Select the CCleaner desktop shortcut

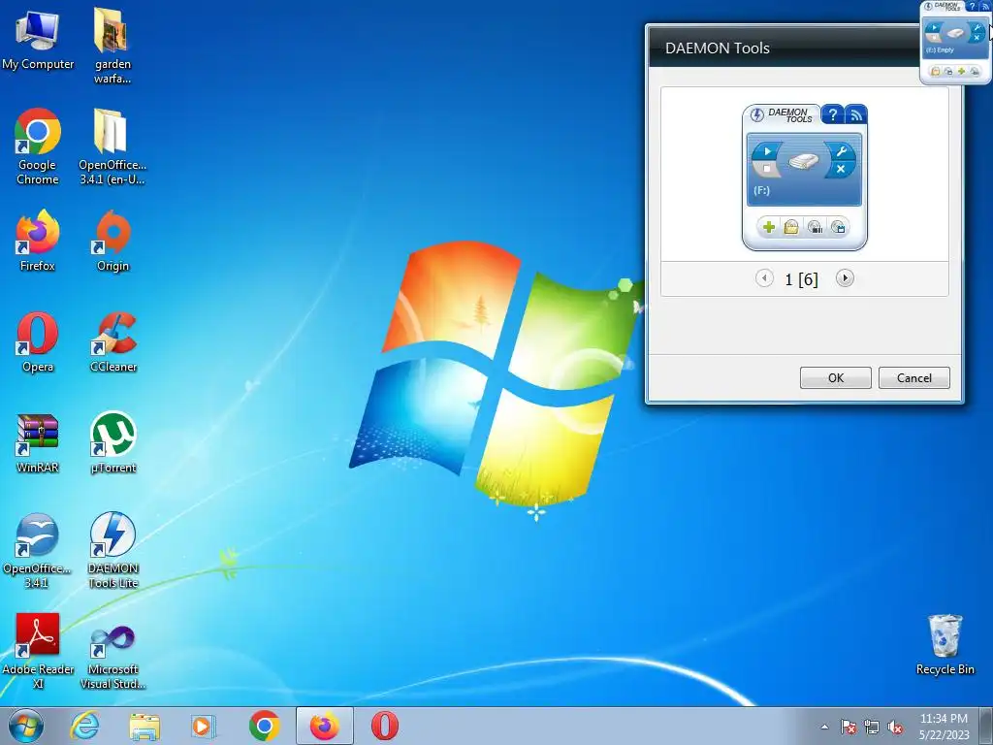(112, 342)
